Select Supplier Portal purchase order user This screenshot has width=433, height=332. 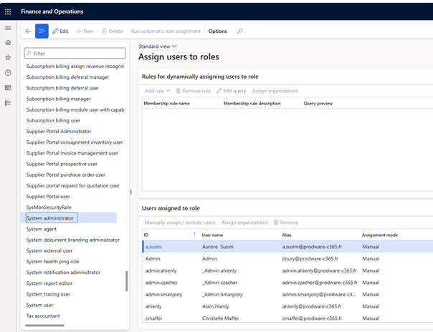(x=65, y=175)
